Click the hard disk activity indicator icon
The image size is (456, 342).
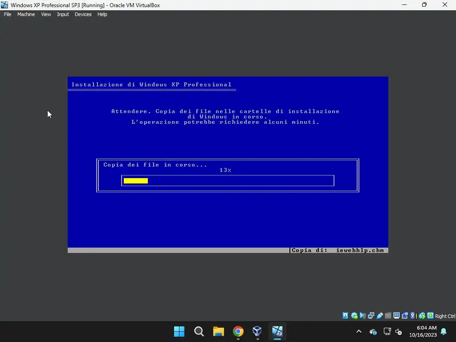click(x=345, y=316)
